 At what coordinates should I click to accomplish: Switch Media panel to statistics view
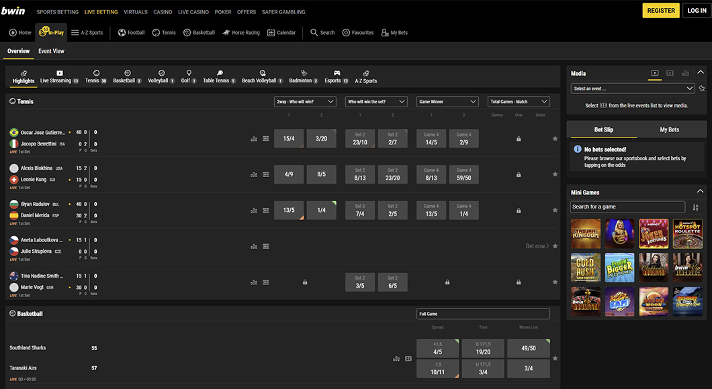click(x=685, y=73)
